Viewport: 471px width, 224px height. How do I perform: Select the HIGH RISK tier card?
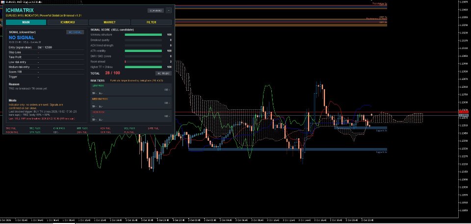pos(131,116)
